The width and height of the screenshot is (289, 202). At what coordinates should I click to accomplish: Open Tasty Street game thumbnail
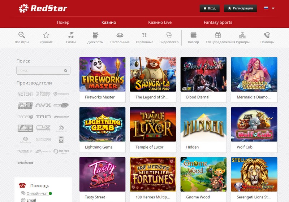coord(102,174)
